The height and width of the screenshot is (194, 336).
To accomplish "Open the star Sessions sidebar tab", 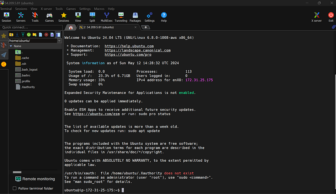I will pyautogui.click(x=4, y=36).
